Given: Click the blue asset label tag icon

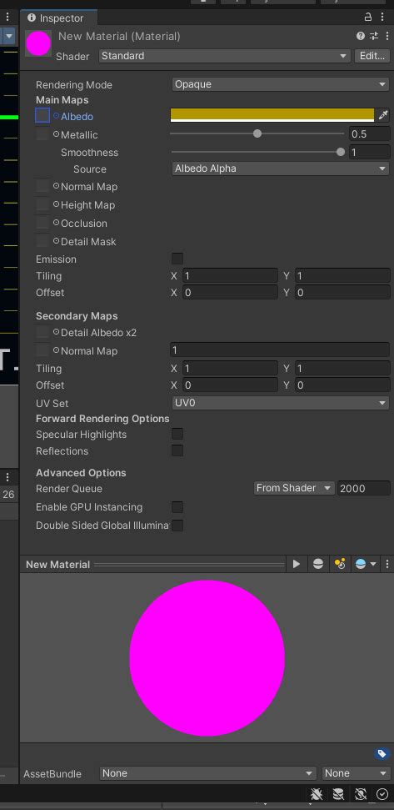Looking at the screenshot, I should pyautogui.click(x=382, y=754).
